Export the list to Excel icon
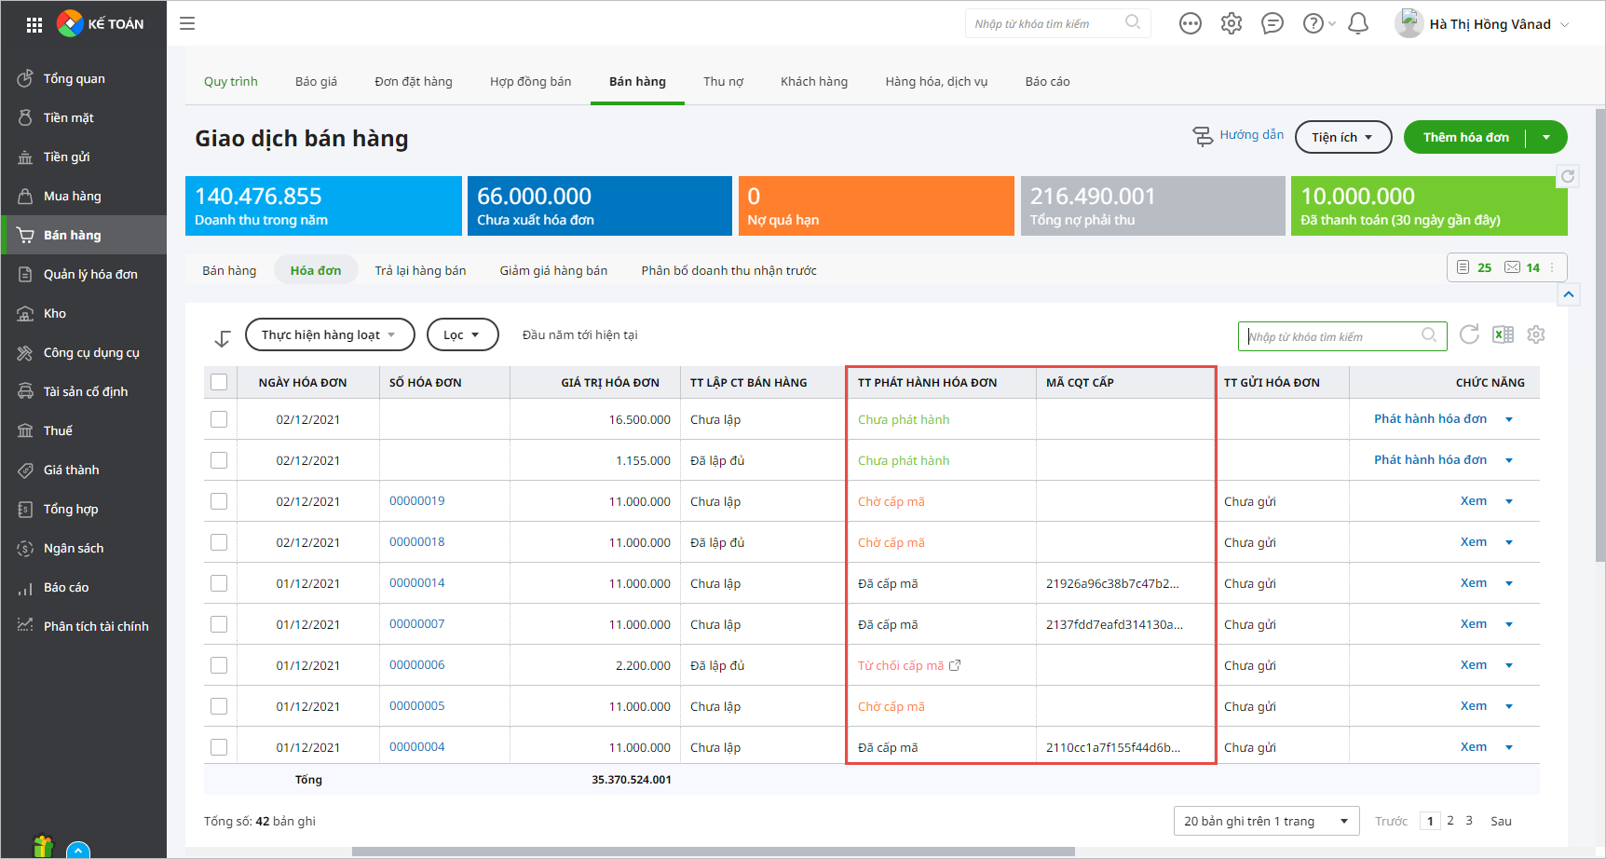The image size is (1606, 859). coord(1503,334)
